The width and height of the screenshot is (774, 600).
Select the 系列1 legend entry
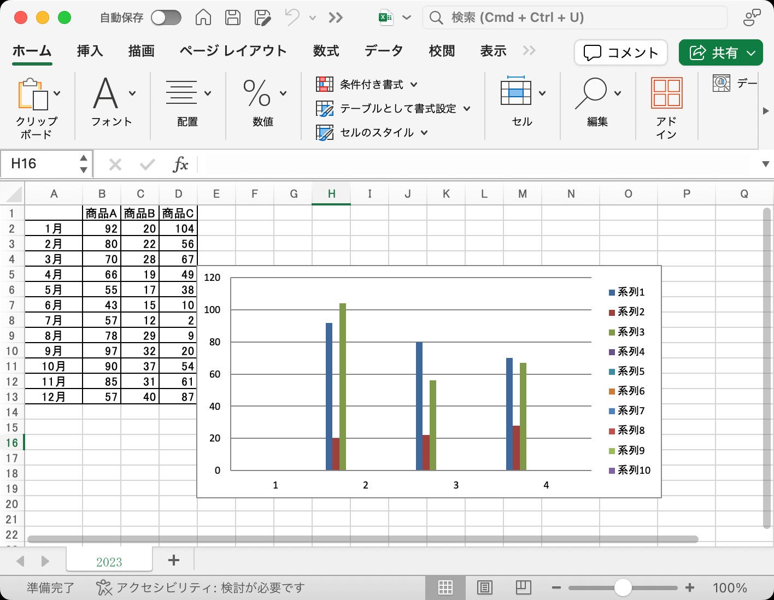click(626, 292)
